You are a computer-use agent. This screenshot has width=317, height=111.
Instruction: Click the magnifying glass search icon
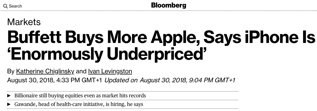6,6
